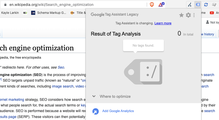219x120 pixels.
Task: Click the Brave Shields lion icon
Action: coord(152,5)
